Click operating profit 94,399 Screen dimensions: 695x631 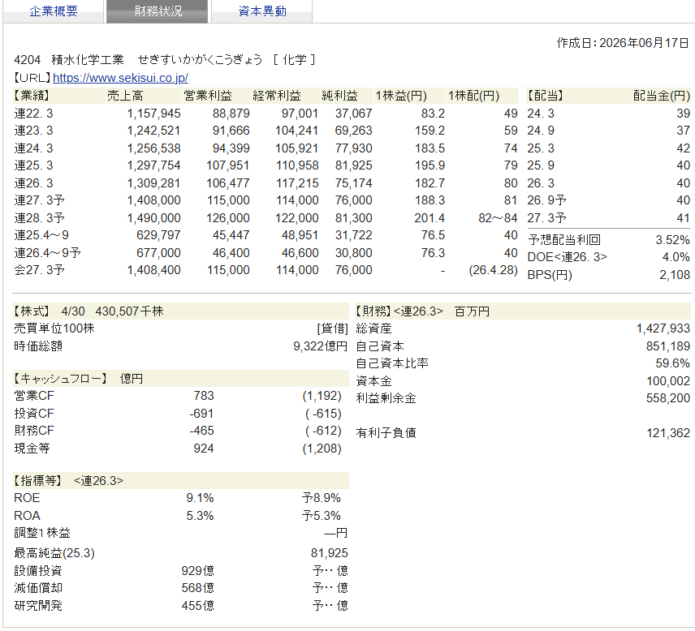231,148
